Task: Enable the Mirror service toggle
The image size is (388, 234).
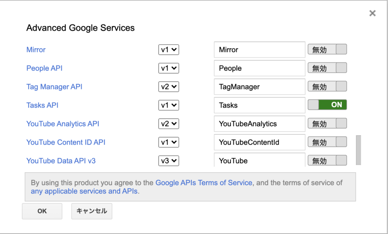Action: pyautogui.click(x=327, y=49)
